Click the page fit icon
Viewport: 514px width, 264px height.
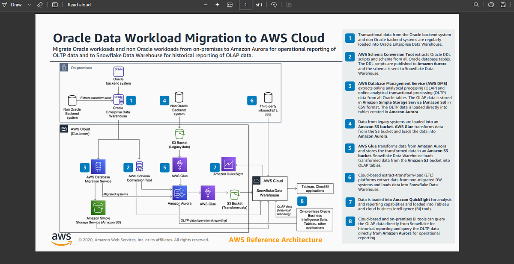(x=230, y=5)
